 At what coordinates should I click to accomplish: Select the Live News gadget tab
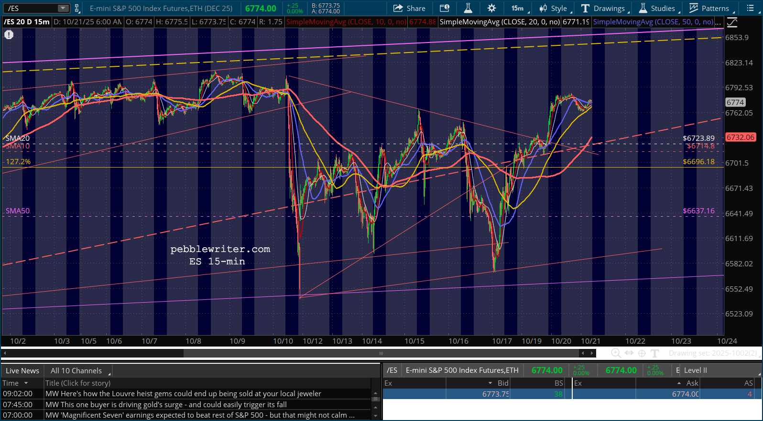(22, 371)
